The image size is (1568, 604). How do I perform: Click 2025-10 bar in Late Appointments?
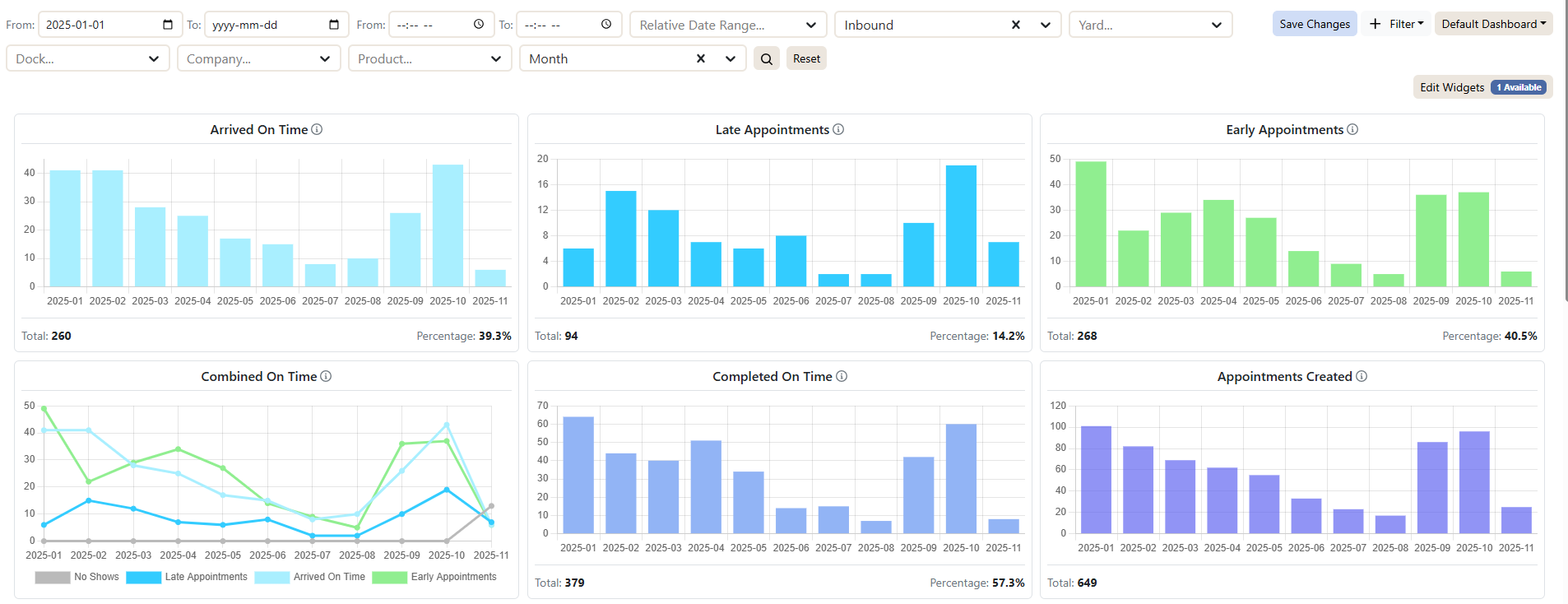[961, 226]
